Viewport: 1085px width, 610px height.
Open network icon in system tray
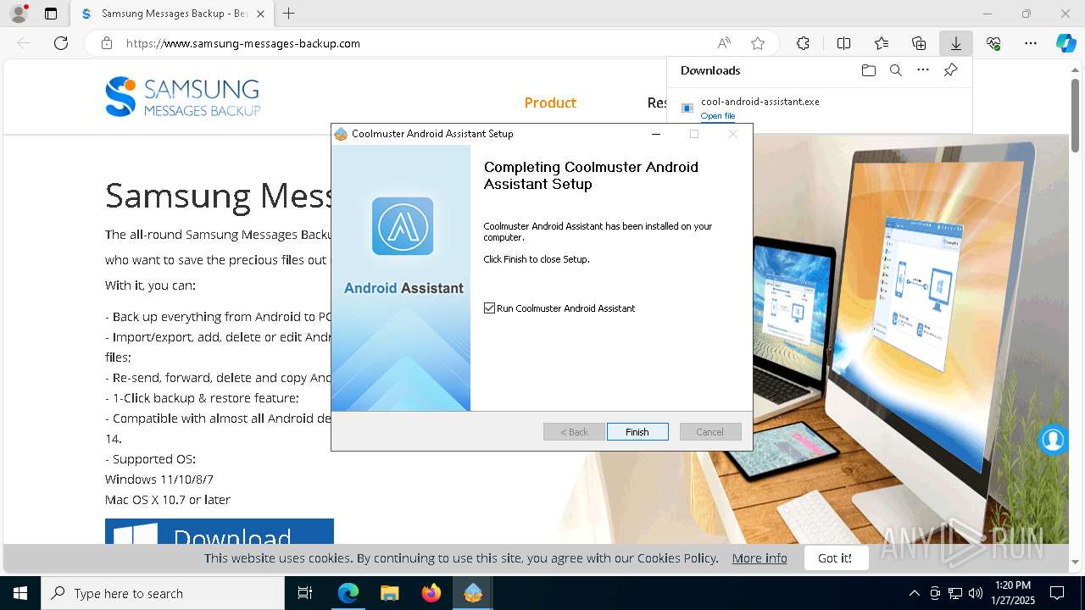click(955, 593)
